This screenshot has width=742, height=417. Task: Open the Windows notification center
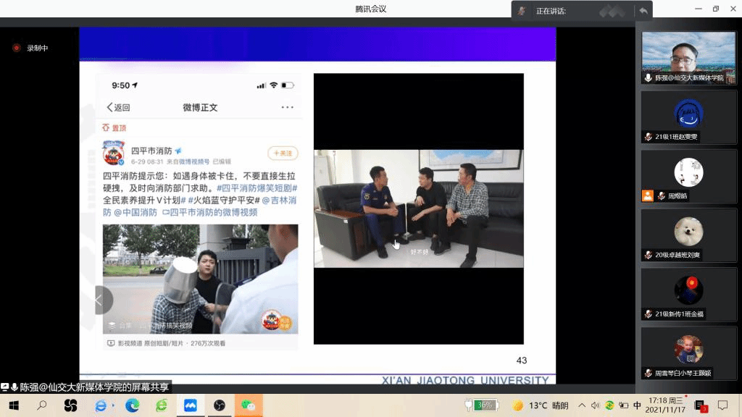(722, 405)
